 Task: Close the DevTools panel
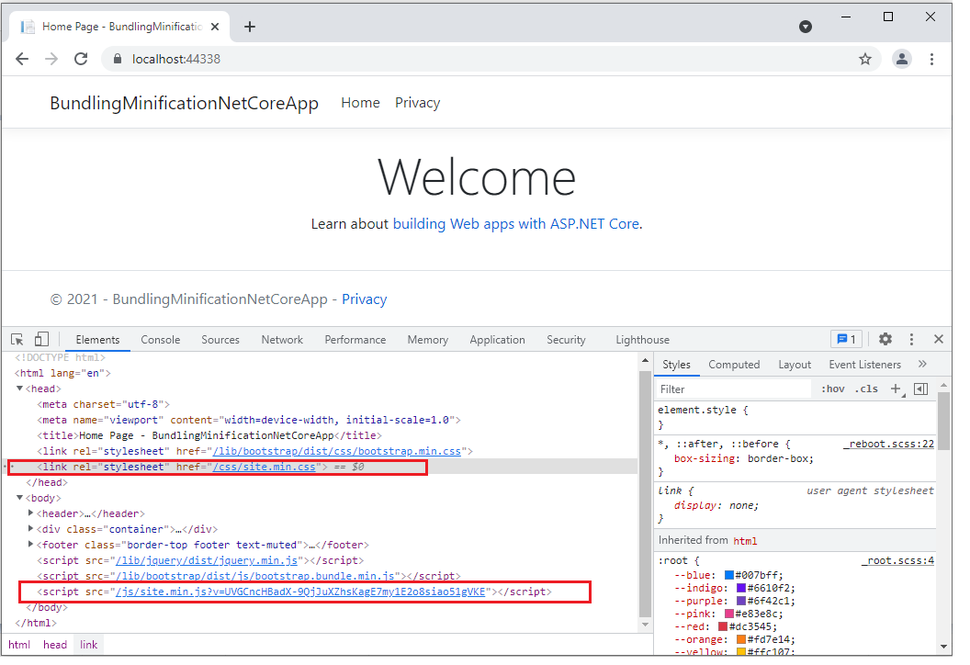point(939,339)
